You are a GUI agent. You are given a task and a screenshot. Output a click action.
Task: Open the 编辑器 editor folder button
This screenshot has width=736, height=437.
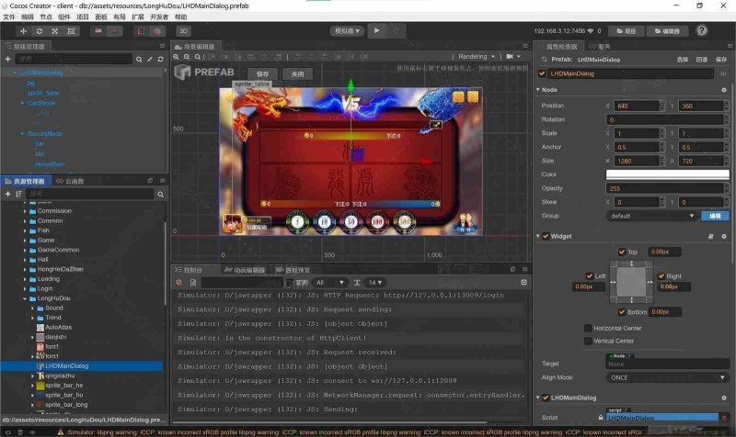pos(667,31)
